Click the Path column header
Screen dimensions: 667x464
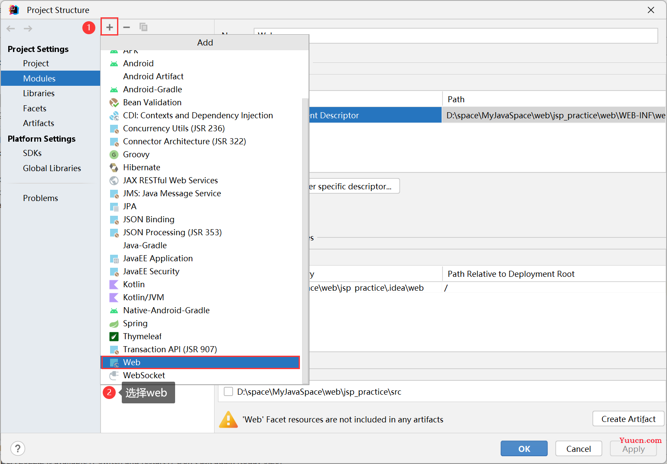click(554, 99)
